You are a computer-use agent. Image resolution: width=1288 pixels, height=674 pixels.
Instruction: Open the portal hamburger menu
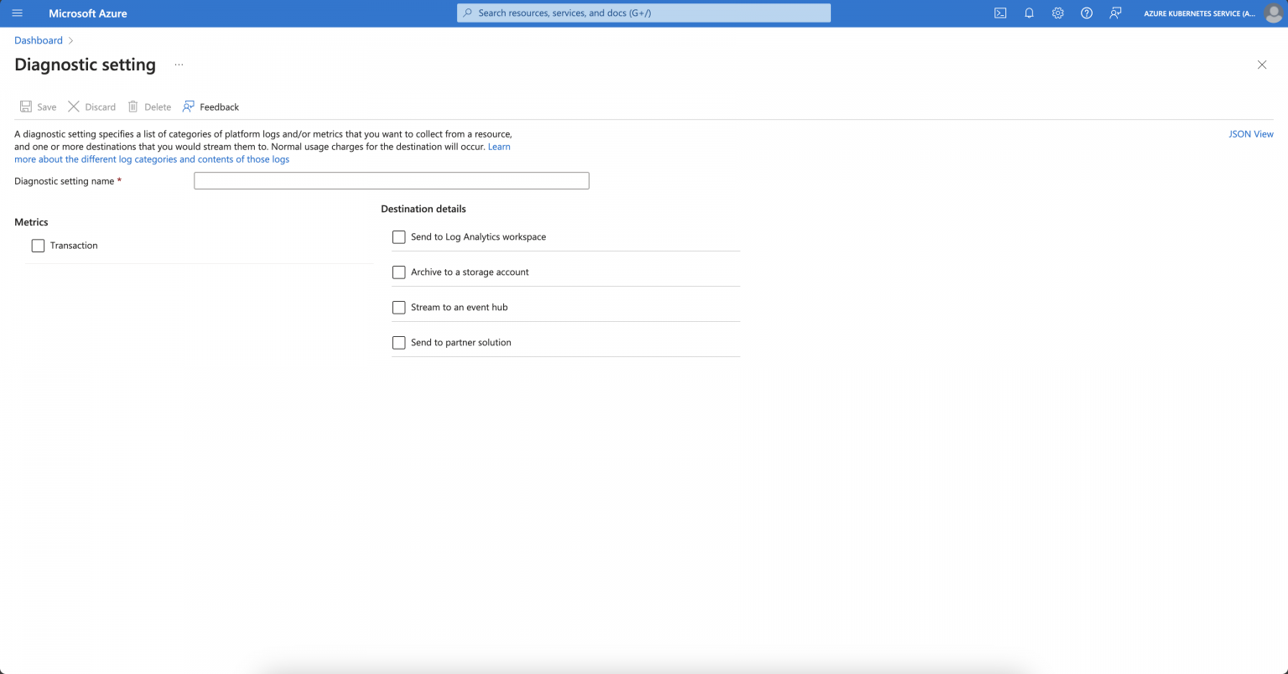click(x=17, y=13)
